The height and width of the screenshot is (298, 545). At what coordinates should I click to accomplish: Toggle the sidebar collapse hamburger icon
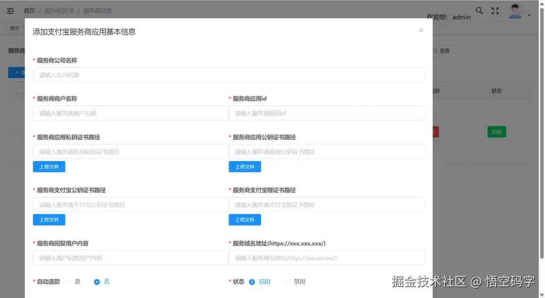[x=11, y=11]
